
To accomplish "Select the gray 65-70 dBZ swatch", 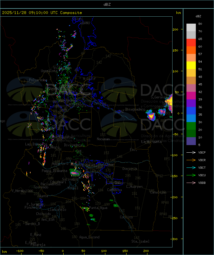I will (x=191, y=35).
